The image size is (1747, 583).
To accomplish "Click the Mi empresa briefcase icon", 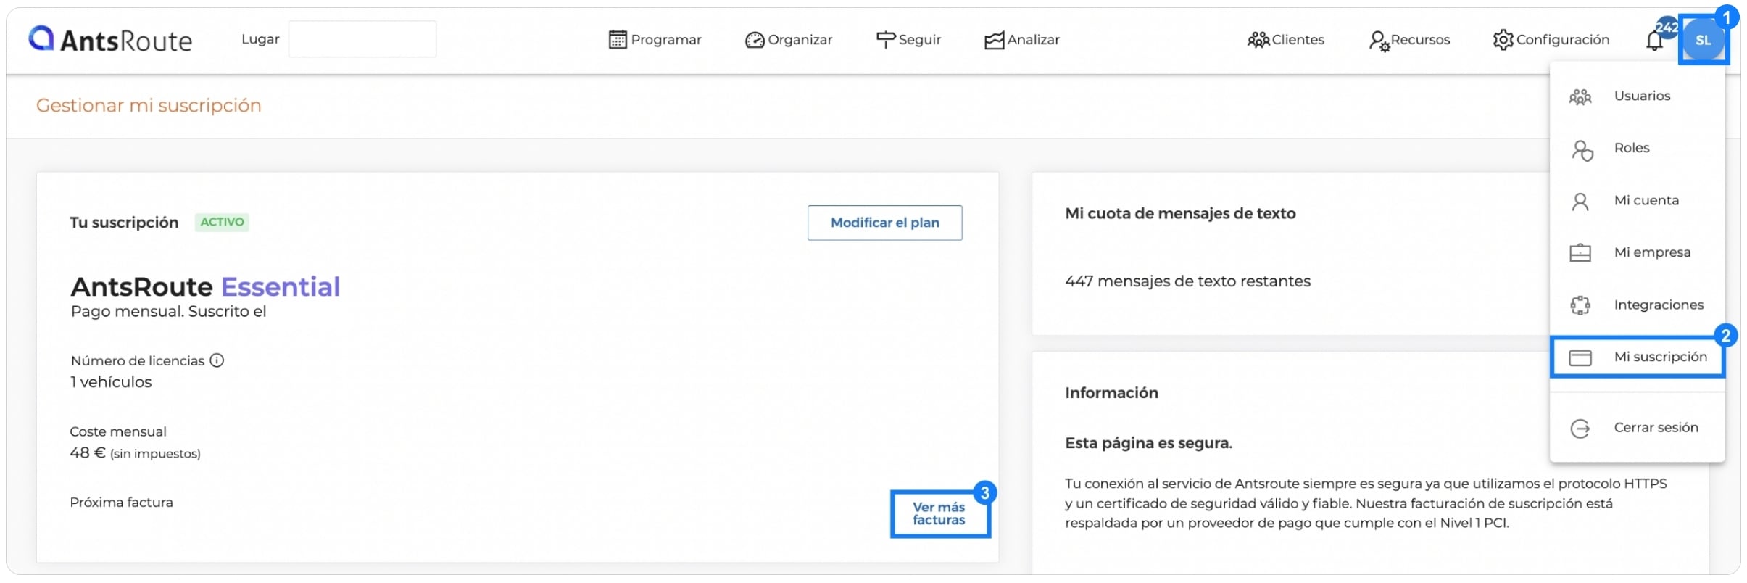I will 1580,252.
